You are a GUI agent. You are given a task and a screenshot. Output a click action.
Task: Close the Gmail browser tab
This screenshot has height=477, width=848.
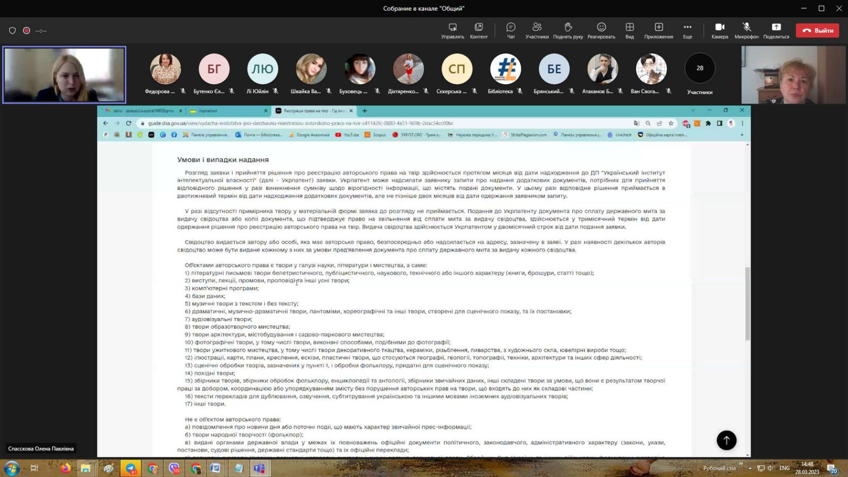pyautogui.click(x=181, y=111)
